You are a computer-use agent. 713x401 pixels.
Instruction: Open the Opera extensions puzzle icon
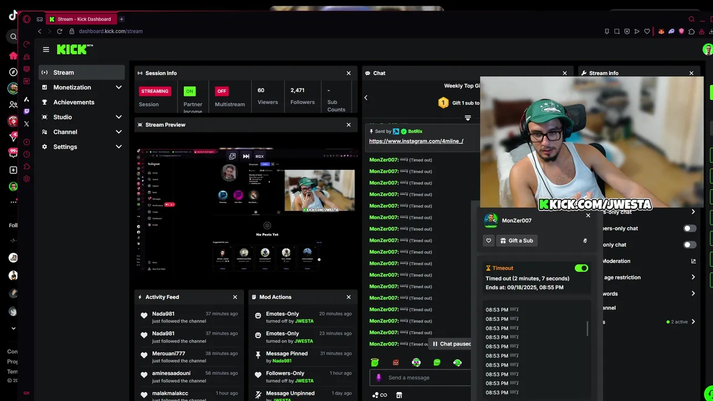(691, 31)
